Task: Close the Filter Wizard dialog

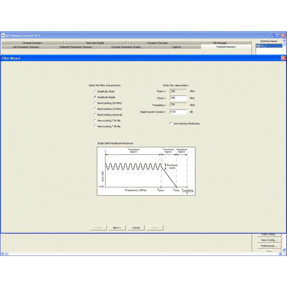Action: coord(283,58)
